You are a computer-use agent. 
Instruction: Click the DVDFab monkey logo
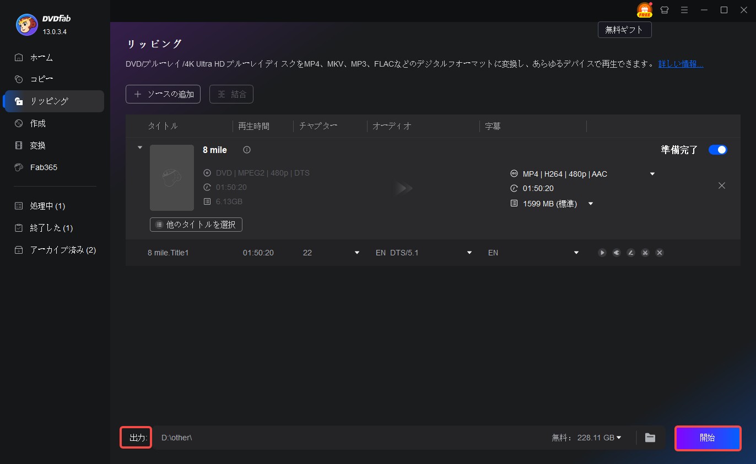[26, 25]
